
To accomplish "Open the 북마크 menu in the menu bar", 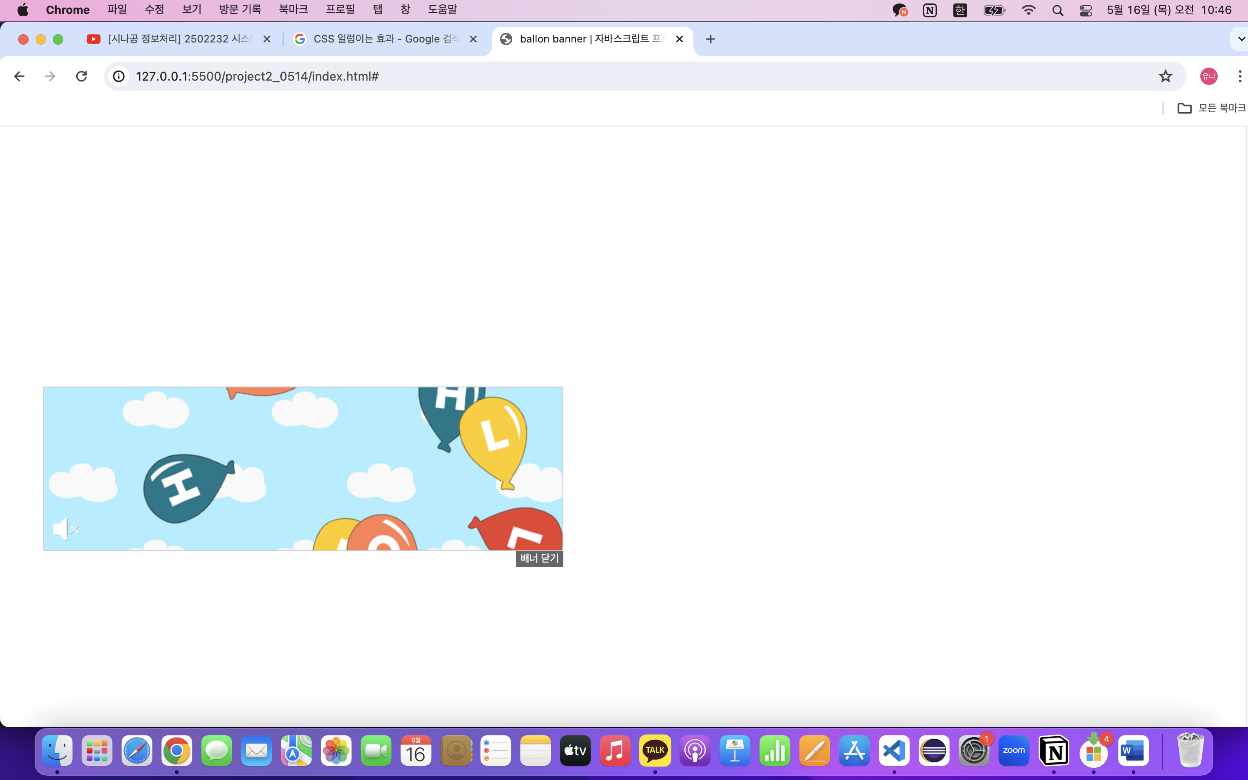I will [x=293, y=9].
